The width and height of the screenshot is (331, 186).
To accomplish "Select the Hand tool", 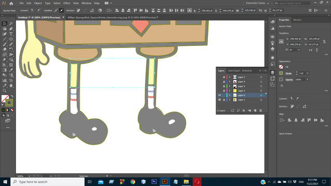I will click(11, 85).
